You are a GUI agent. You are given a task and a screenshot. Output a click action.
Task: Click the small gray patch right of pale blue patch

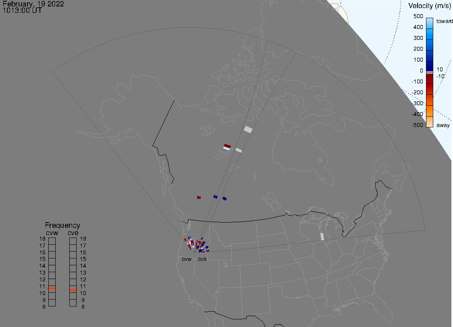click(239, 150)
